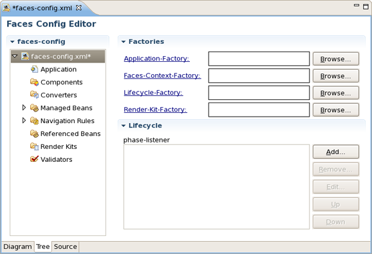Select the Managed Beans folder icon

[34, 108]
